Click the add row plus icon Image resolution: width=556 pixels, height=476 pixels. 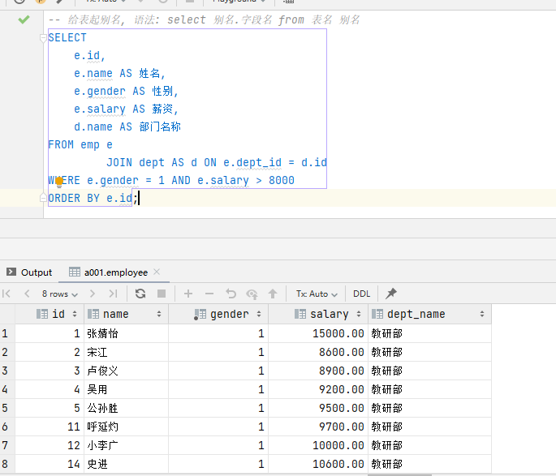point(188,294)
